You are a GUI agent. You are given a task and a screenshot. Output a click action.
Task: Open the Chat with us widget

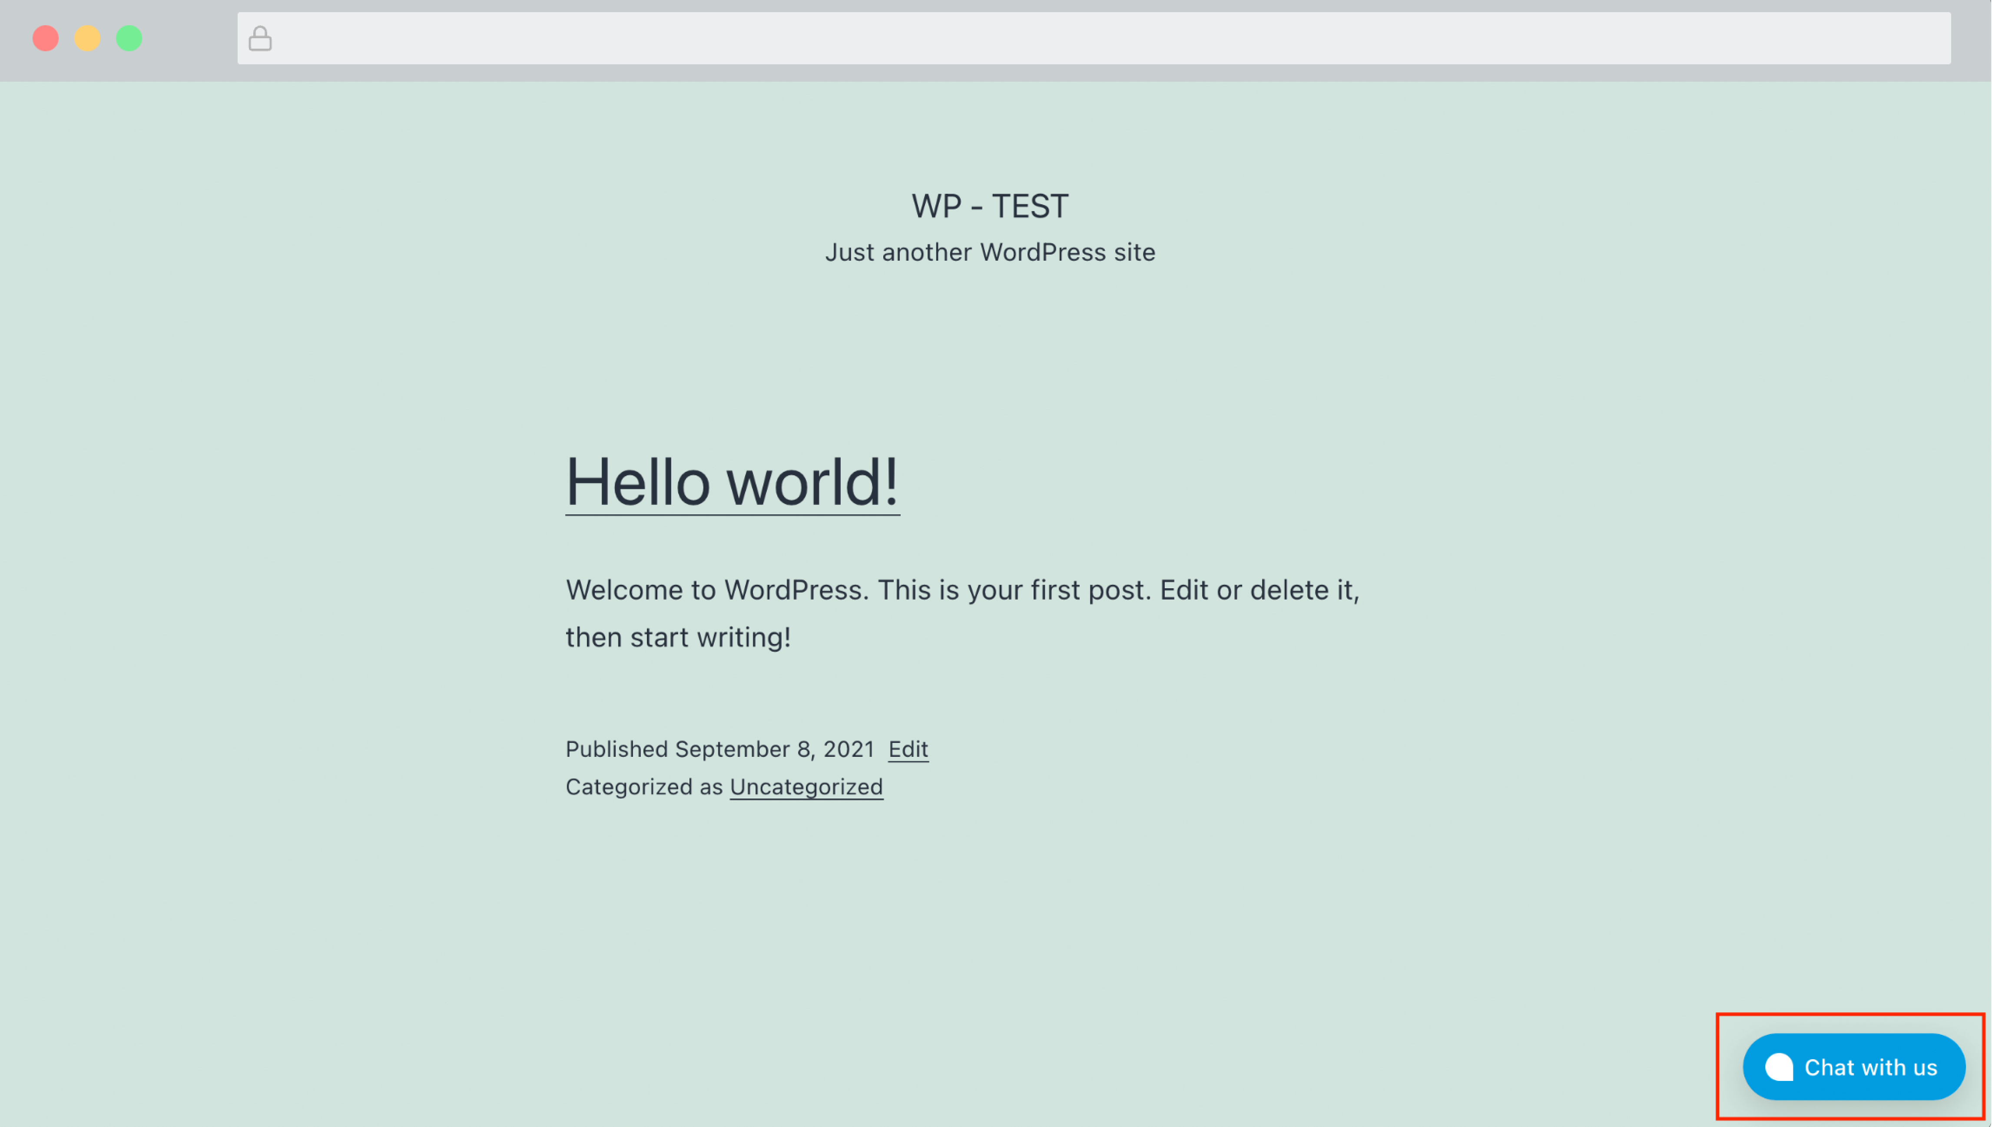click(1853, 1067)
